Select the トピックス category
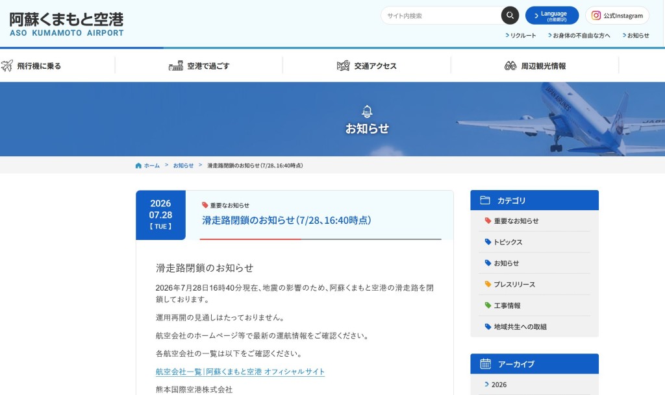 534,242
